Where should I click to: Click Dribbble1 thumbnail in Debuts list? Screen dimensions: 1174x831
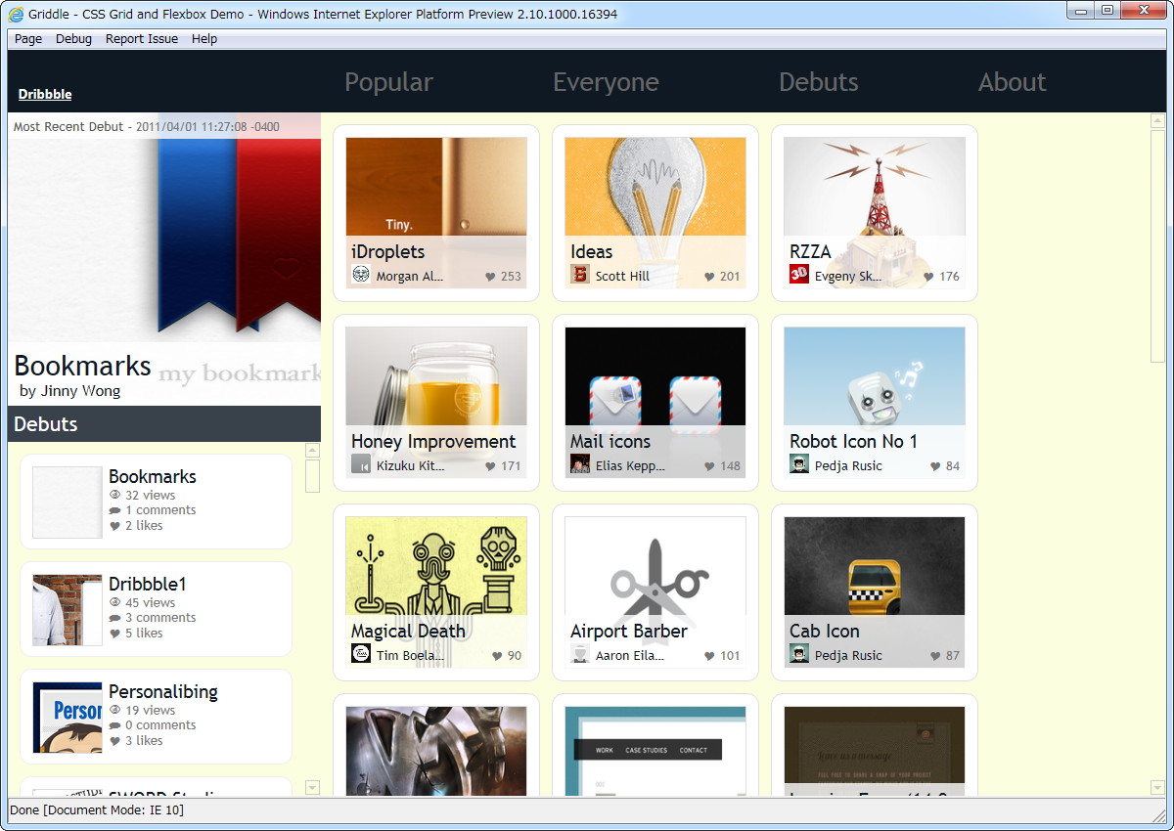(68, 610)
